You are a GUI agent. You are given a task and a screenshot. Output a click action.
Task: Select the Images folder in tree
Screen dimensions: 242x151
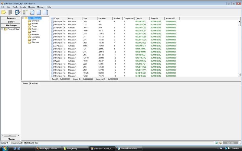pyautogui.click(x=34, y=29)
